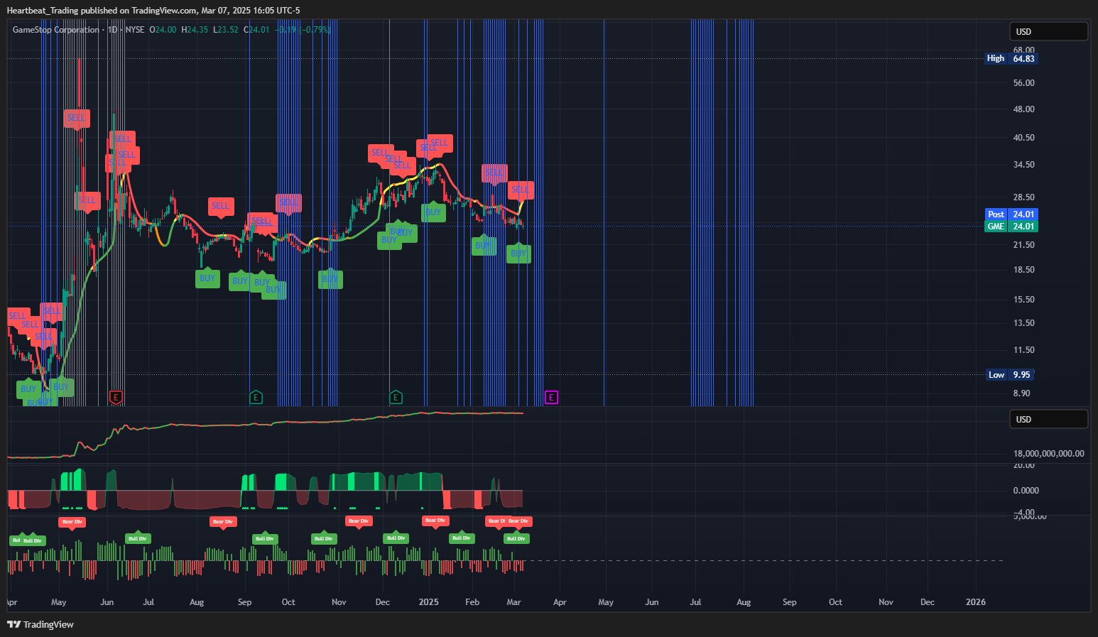Click the TradingView logo at the bottom
This screenshot has width=1098, height=637.
[x=40, y=624]
